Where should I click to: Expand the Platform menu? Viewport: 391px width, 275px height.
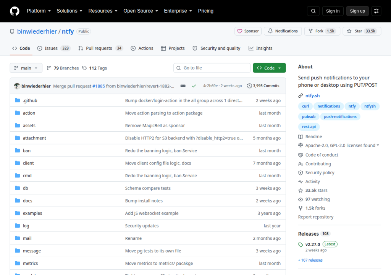tap(39, 11)
